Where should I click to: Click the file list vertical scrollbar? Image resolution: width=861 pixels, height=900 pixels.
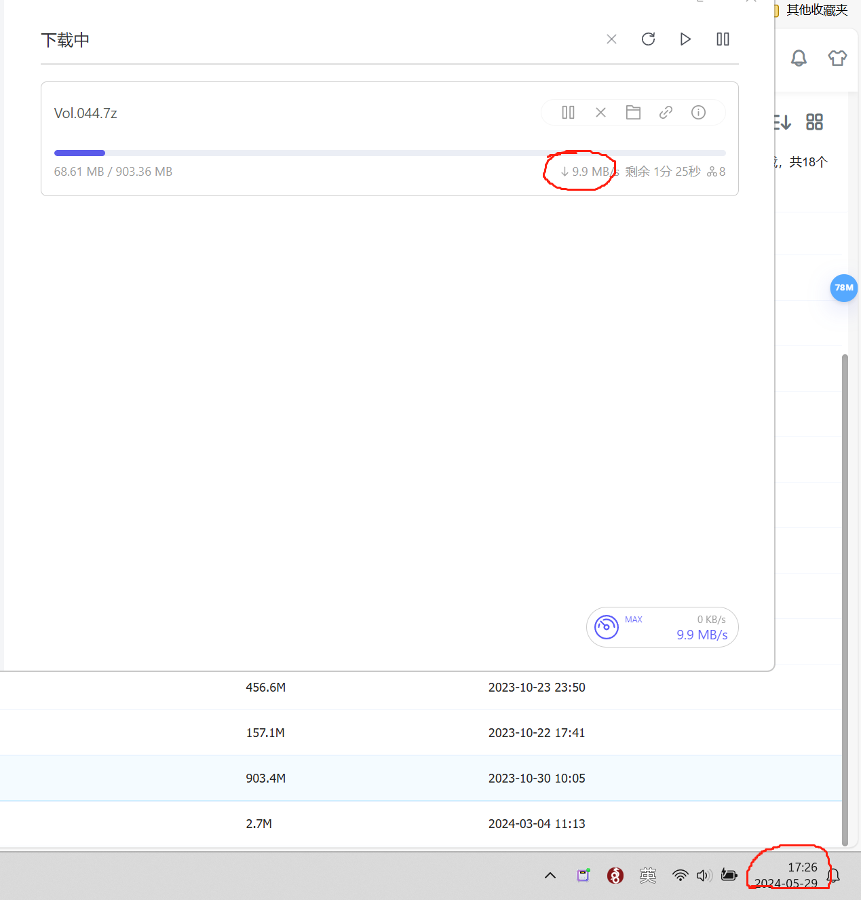tap(845, 600)
